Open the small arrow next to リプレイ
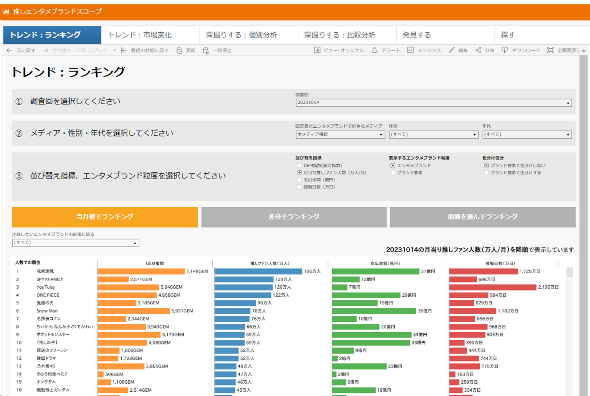 tap(114, 50)
